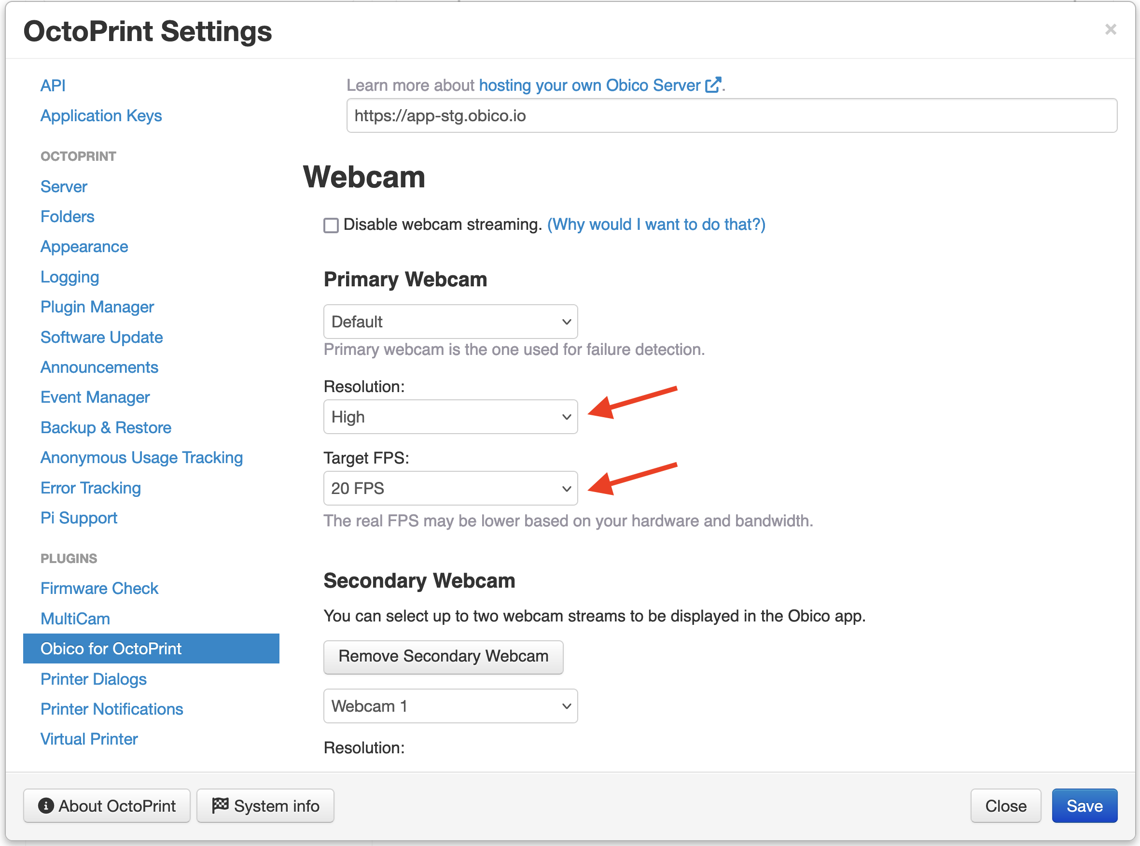Image resolution: width=1140 pixels, height=846 pixels.
Task: Open Announcements settings
Action: [99, 367]
